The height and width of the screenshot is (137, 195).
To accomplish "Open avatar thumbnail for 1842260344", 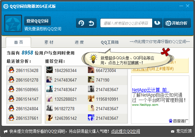I will coord(50,70).
